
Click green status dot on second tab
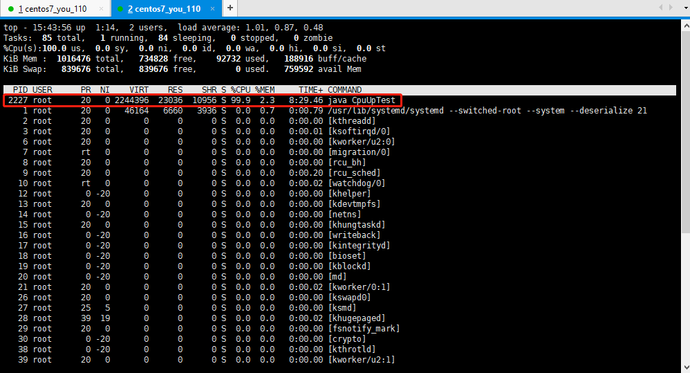[120, 9]
